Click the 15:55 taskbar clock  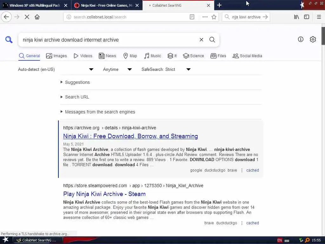pos(316,240)
